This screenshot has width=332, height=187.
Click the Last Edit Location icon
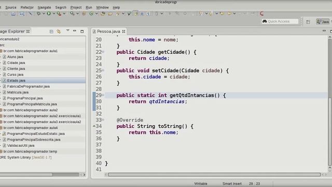coord(222,14)
